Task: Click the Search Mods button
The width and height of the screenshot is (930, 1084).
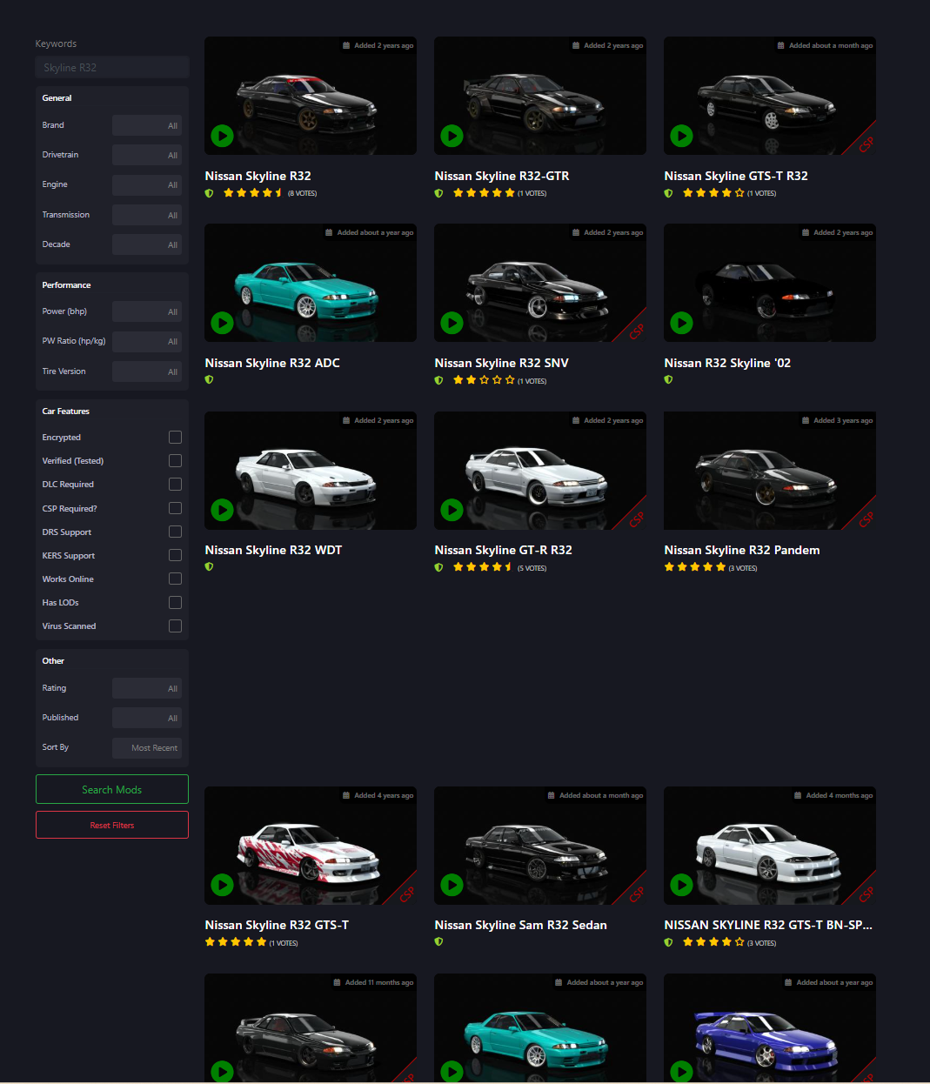Action: coord(112,789)
